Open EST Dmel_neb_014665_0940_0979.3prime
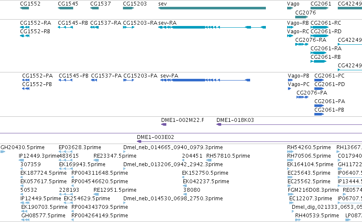Screen dimensions: 362x222 173,147
